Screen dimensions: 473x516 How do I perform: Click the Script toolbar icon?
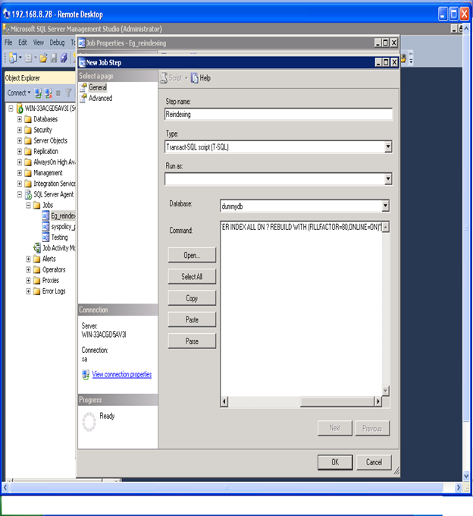tap(164, 78)
